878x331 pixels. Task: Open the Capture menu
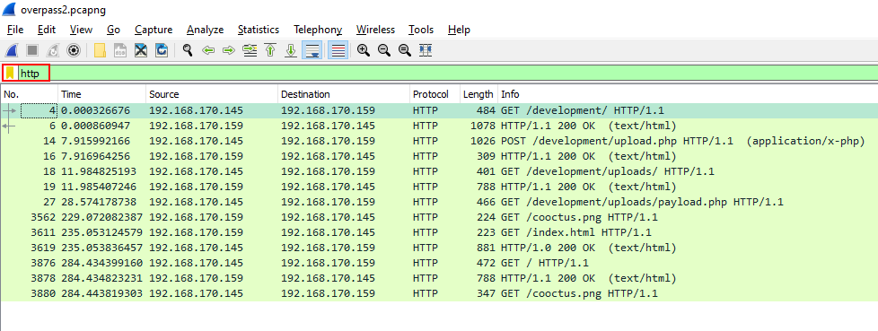coord(154,30)
